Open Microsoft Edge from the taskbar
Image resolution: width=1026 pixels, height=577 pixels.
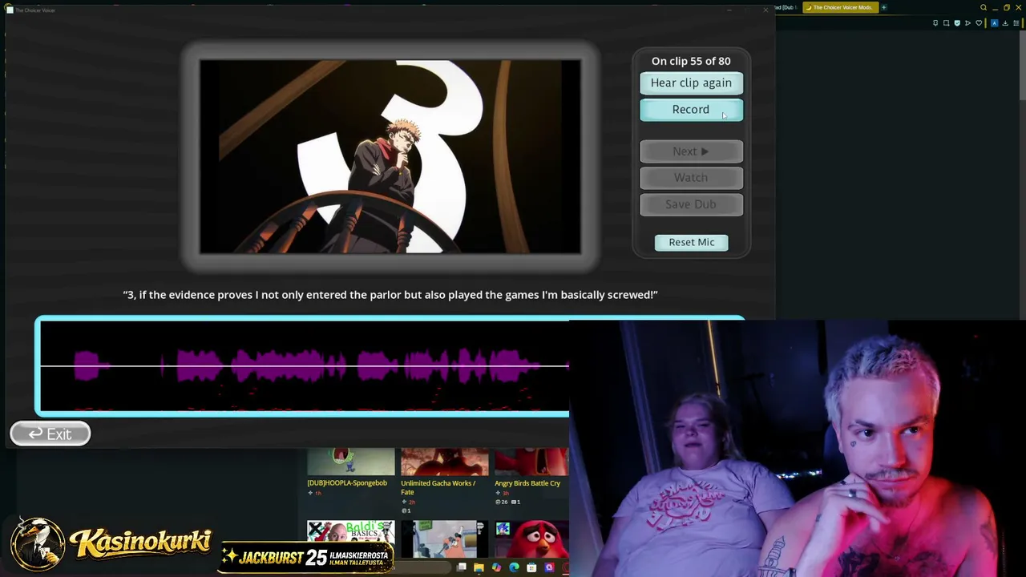coord(514,567)
